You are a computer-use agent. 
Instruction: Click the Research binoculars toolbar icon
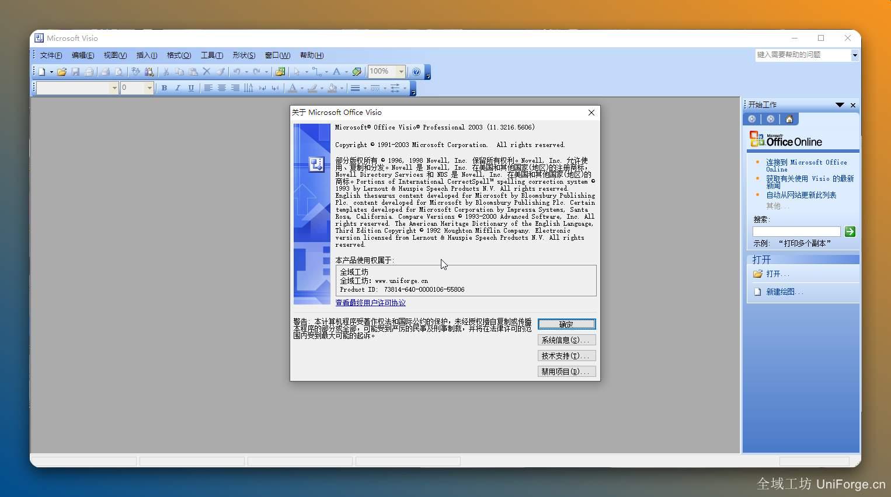tap(149, 72)
